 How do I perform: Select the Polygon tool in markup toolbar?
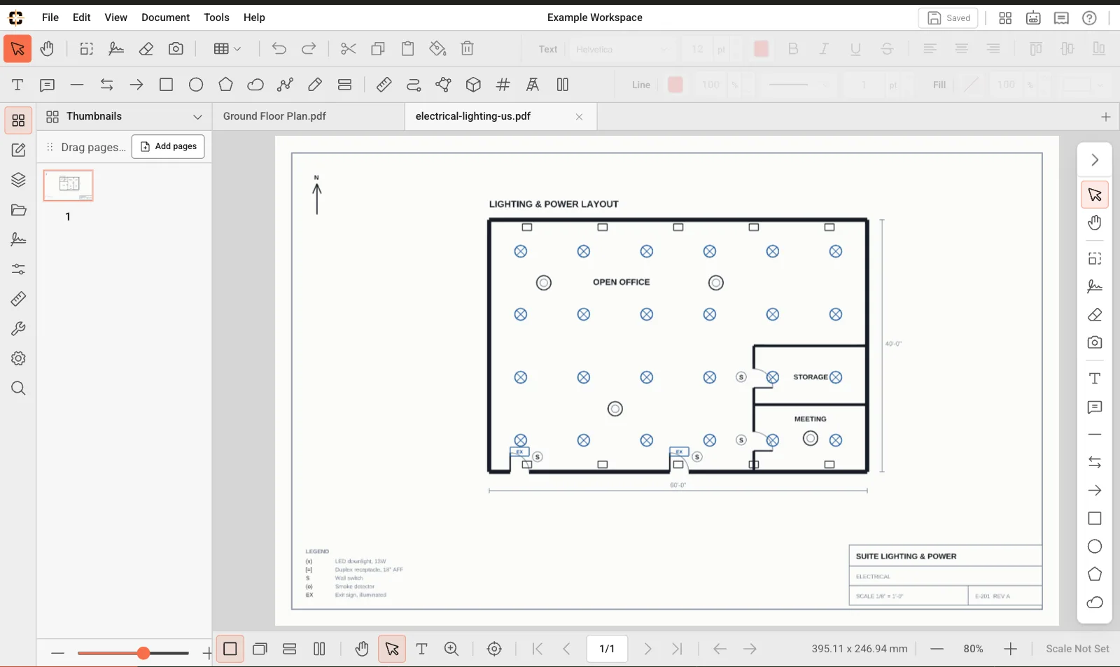coord(225,85)
